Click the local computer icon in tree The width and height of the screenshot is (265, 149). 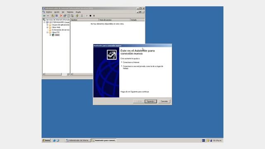pyautogui.click(x=47, y=22)
